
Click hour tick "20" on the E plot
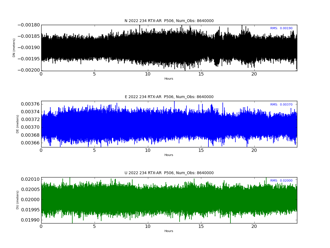pos(254,150)
